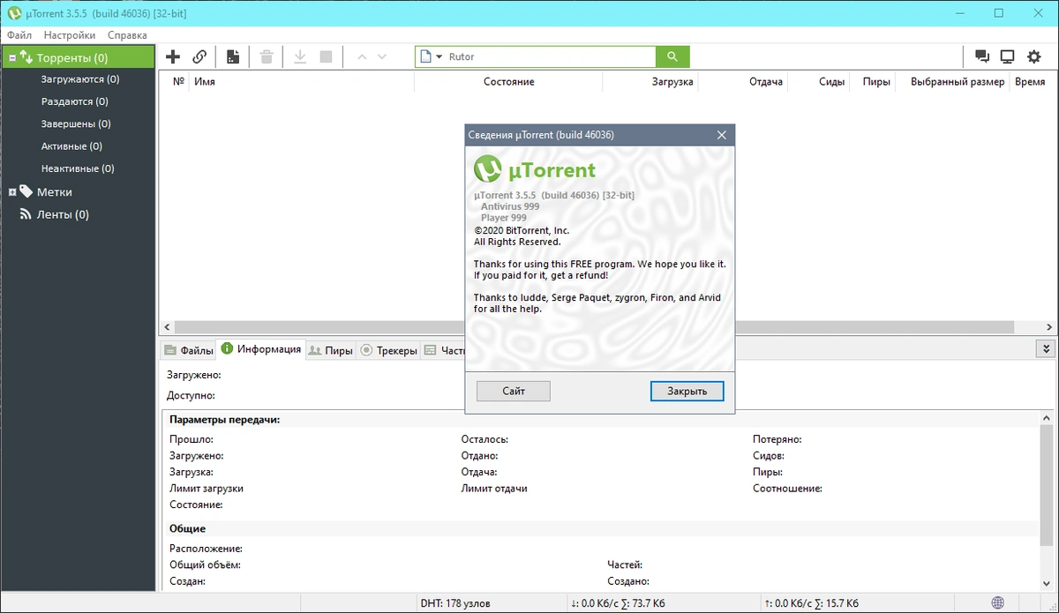Viewport: 1059px width, 613px height.
Task: Select Ленты (0) RSS feeds
Action: coord(63,214)
